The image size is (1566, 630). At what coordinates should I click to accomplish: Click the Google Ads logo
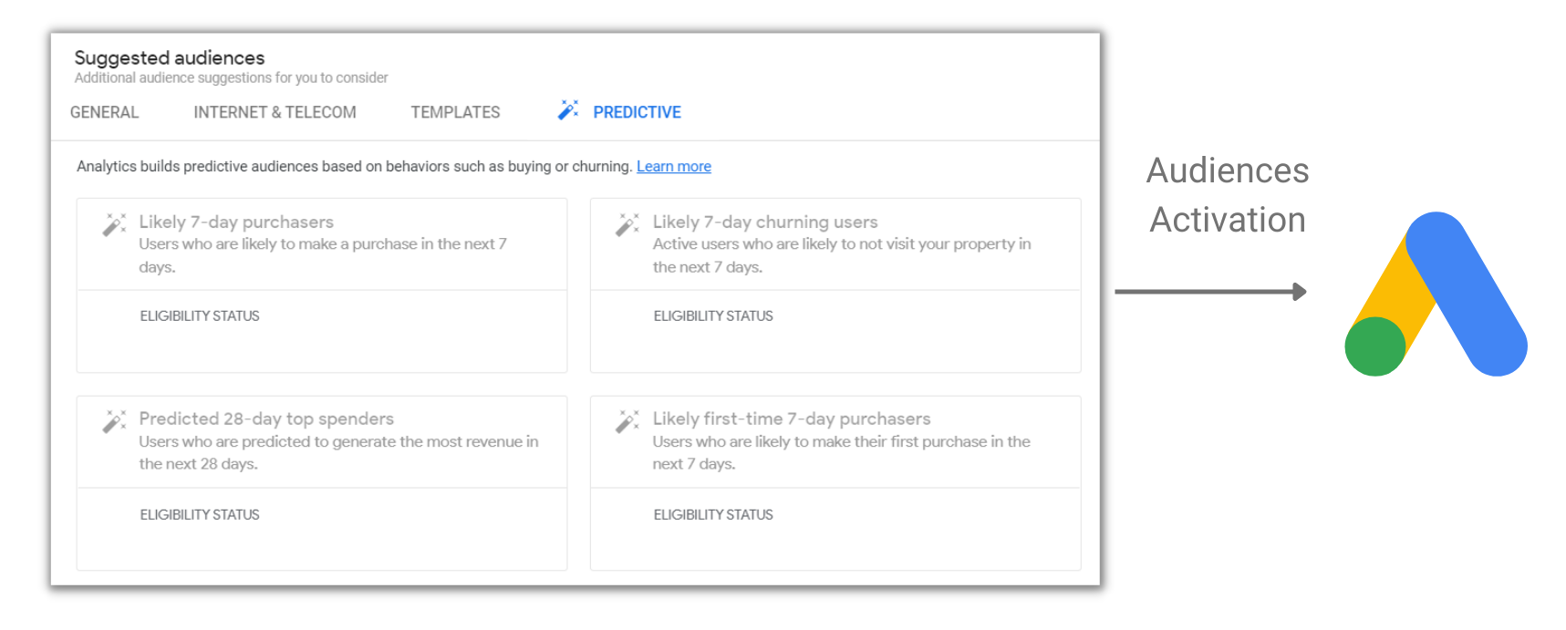tap(1436, 294)
